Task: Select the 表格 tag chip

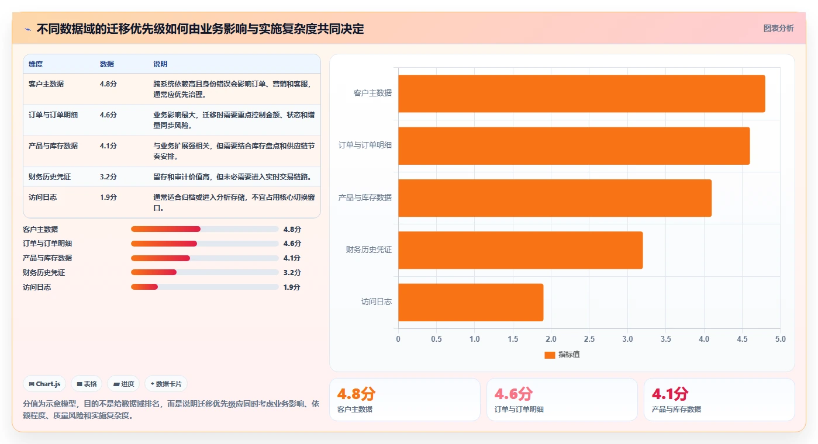Action: (87, 384)
